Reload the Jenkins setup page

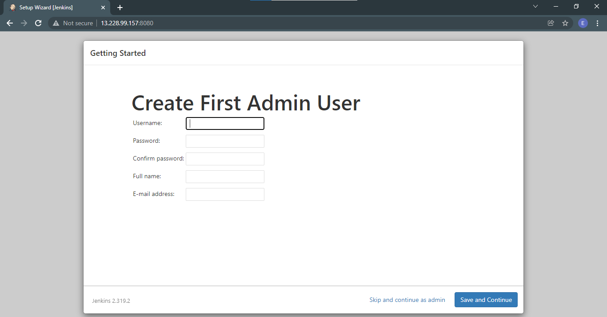(x=38, y=23)
